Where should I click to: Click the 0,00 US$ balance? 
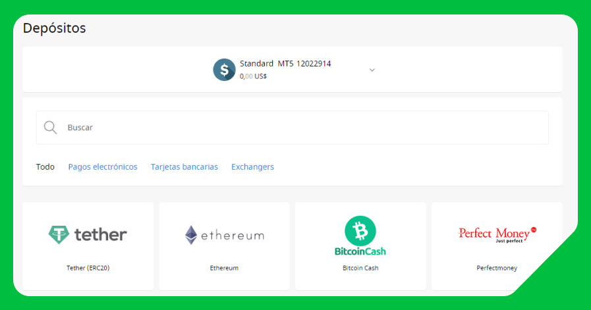click(x=253, y=76)
